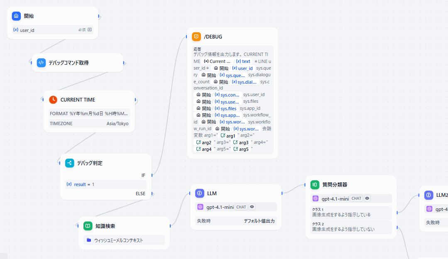Click the sys.dial... variable chip

tap(244, 82)
